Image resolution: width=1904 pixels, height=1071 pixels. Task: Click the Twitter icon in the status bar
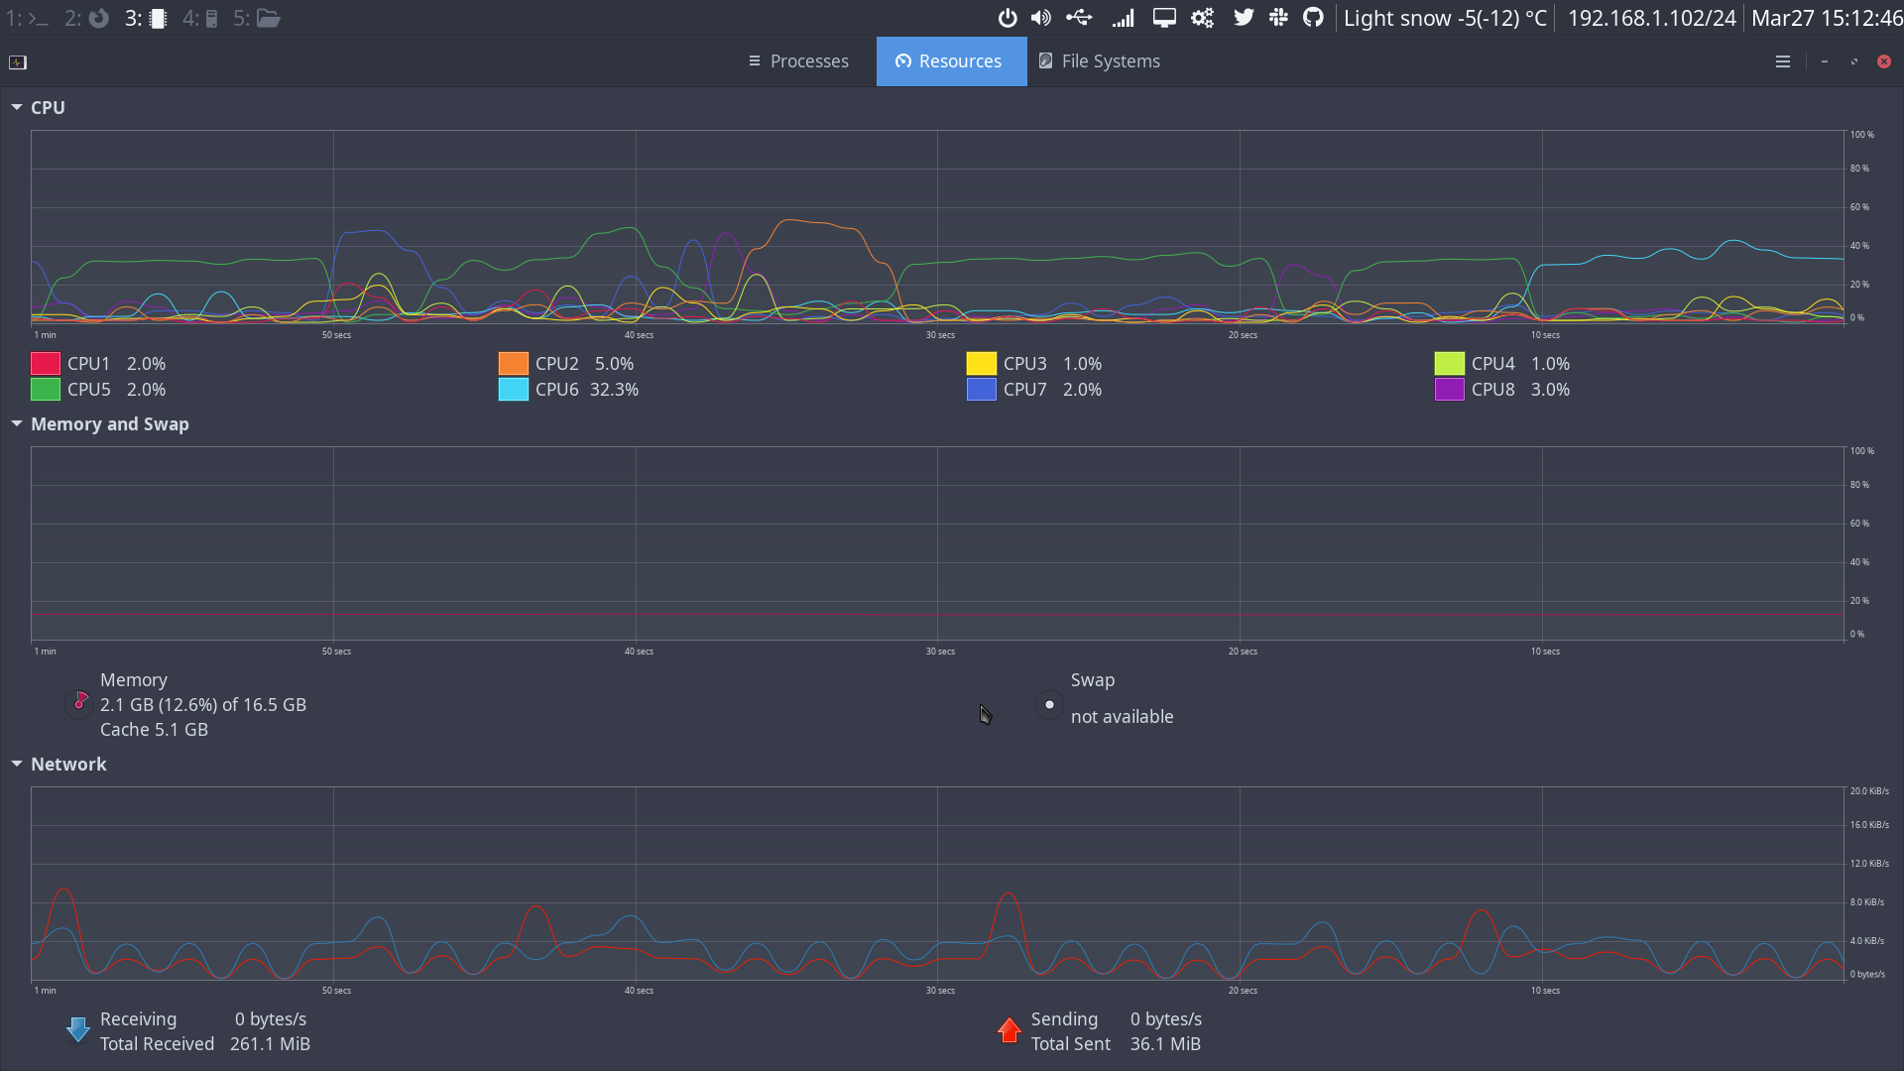(1245, 17)
